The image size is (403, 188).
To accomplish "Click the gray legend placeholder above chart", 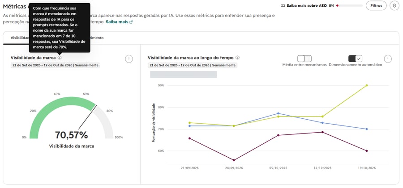I will click(x=184, y=75).
